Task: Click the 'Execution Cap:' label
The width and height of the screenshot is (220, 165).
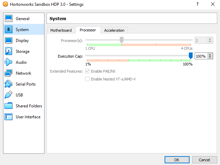Action: pos(70,56)
